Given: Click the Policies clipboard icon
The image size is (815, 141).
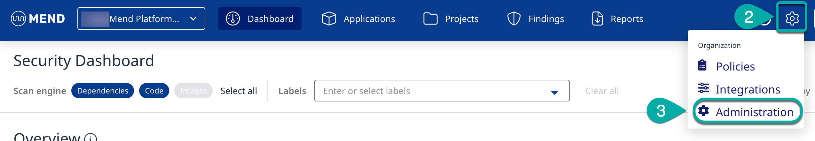Looking at the screenshot, I should [702, 65].
